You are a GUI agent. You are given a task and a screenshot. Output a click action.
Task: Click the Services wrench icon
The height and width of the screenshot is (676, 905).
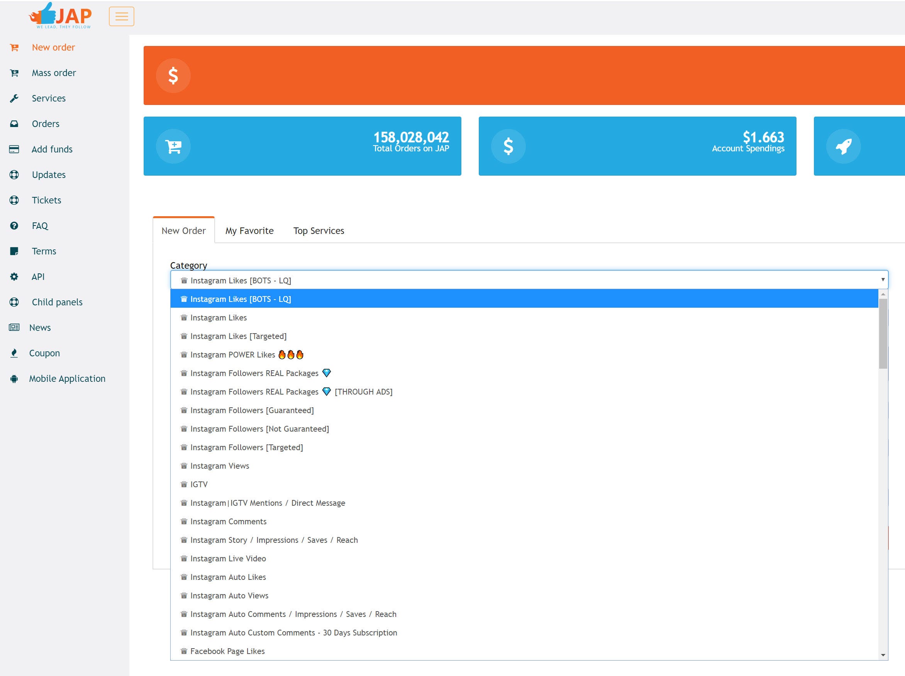click(x=14, y=98)
